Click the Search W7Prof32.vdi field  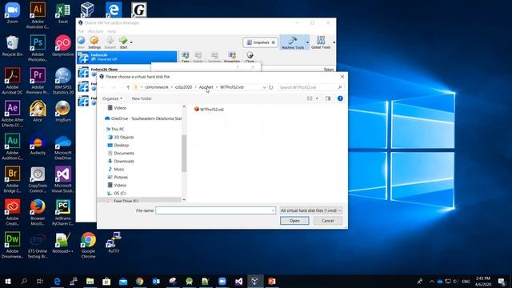[310, 87]
